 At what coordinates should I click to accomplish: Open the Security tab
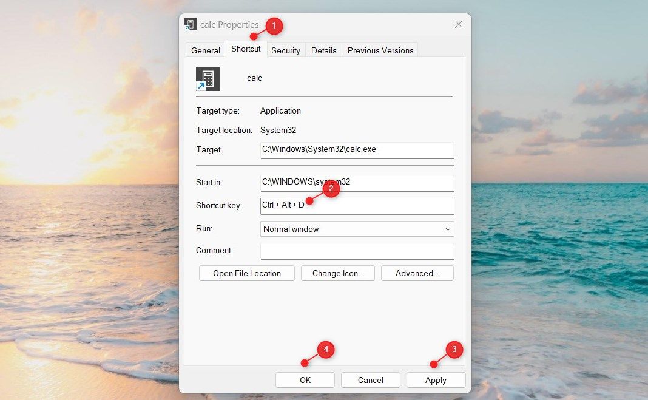click(x=286, y=50)
